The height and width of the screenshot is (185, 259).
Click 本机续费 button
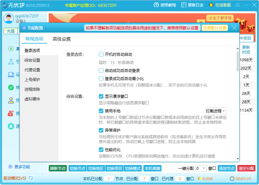(152, 169)
